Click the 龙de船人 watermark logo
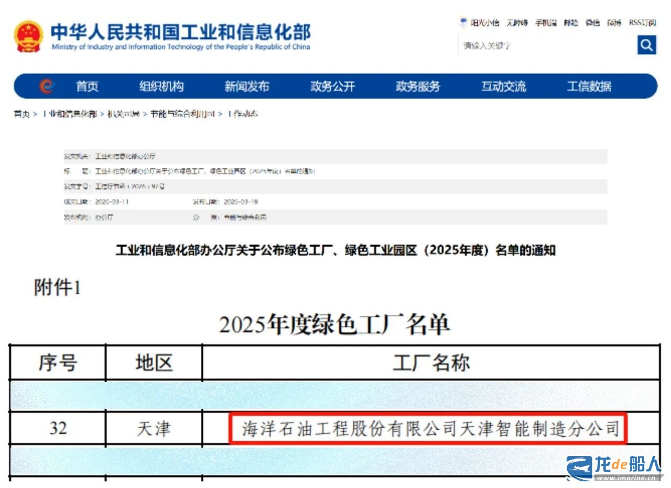Image resolution: width=671 pixels, height=488 pixels. tap(613, 468)
